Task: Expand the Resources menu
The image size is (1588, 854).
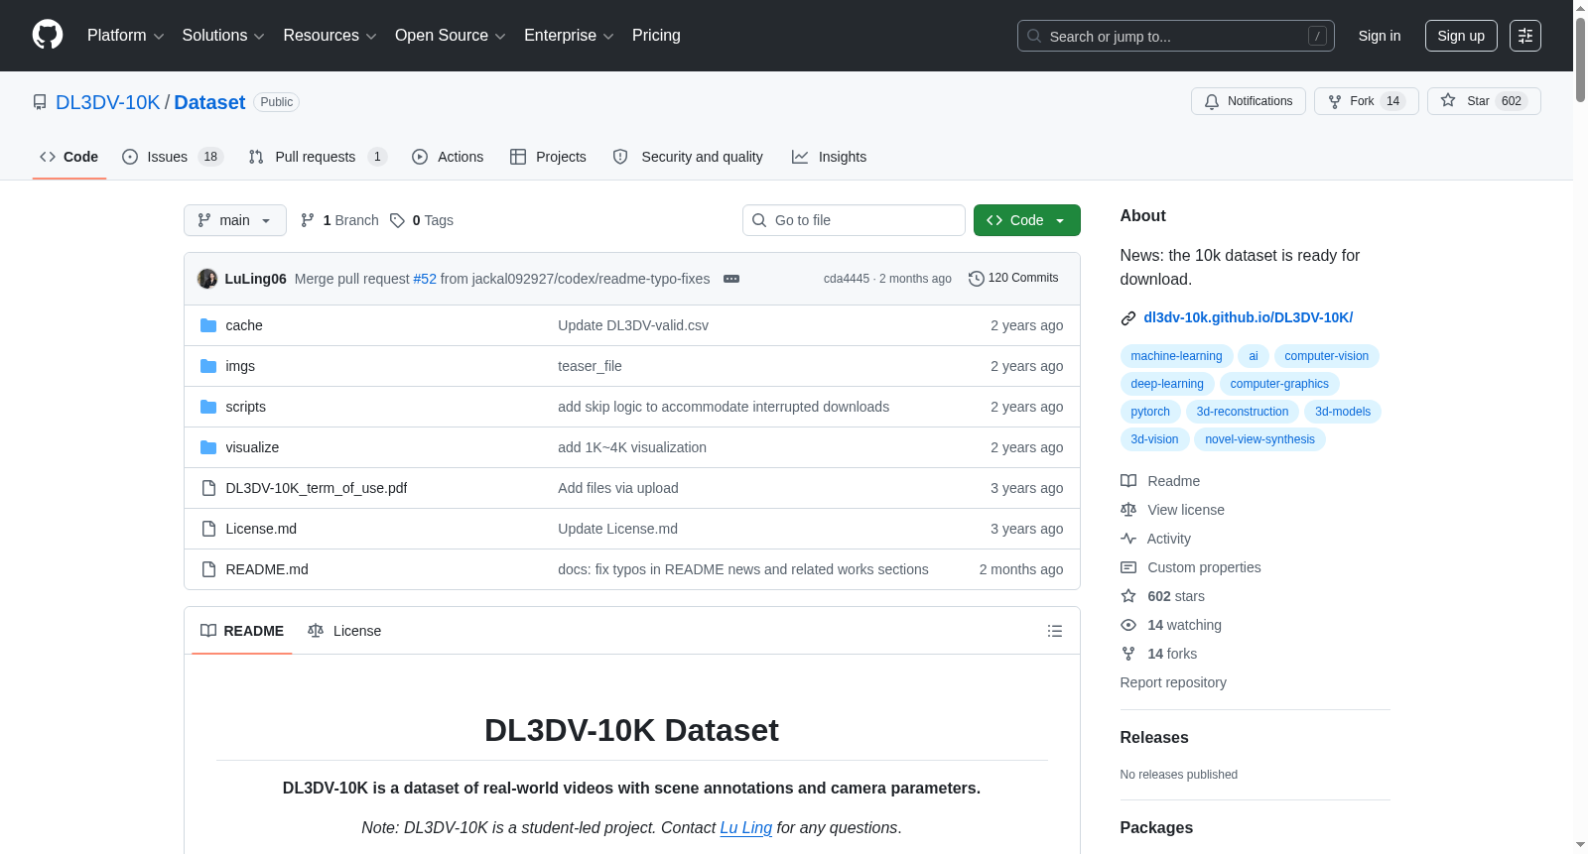Action: click(331, 36)
